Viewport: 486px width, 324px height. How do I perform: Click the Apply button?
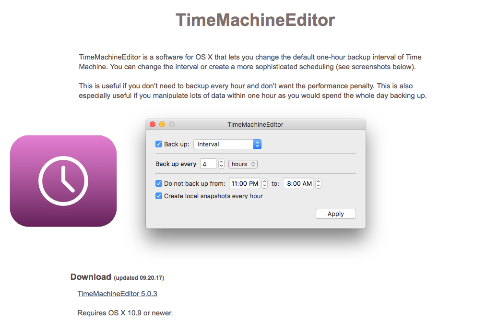(336, 214)
